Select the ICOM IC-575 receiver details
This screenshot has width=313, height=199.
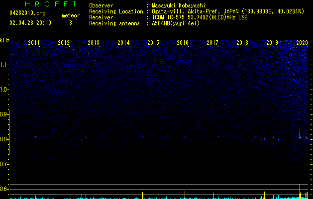click(x=200, y=17)
